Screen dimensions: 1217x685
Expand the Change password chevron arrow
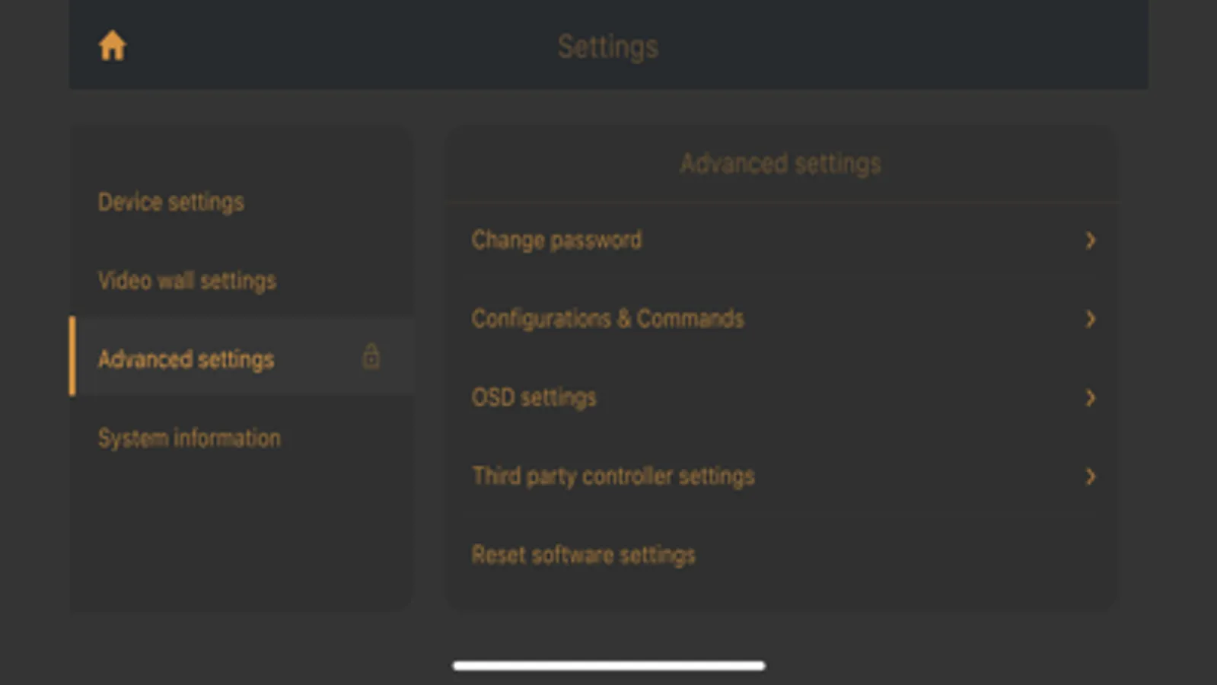pos(1090,241)
